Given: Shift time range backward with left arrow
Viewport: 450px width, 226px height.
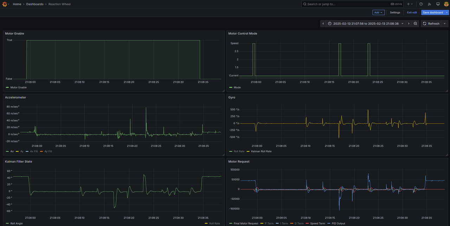Looking at the screenshot, I should click(323, 24).
